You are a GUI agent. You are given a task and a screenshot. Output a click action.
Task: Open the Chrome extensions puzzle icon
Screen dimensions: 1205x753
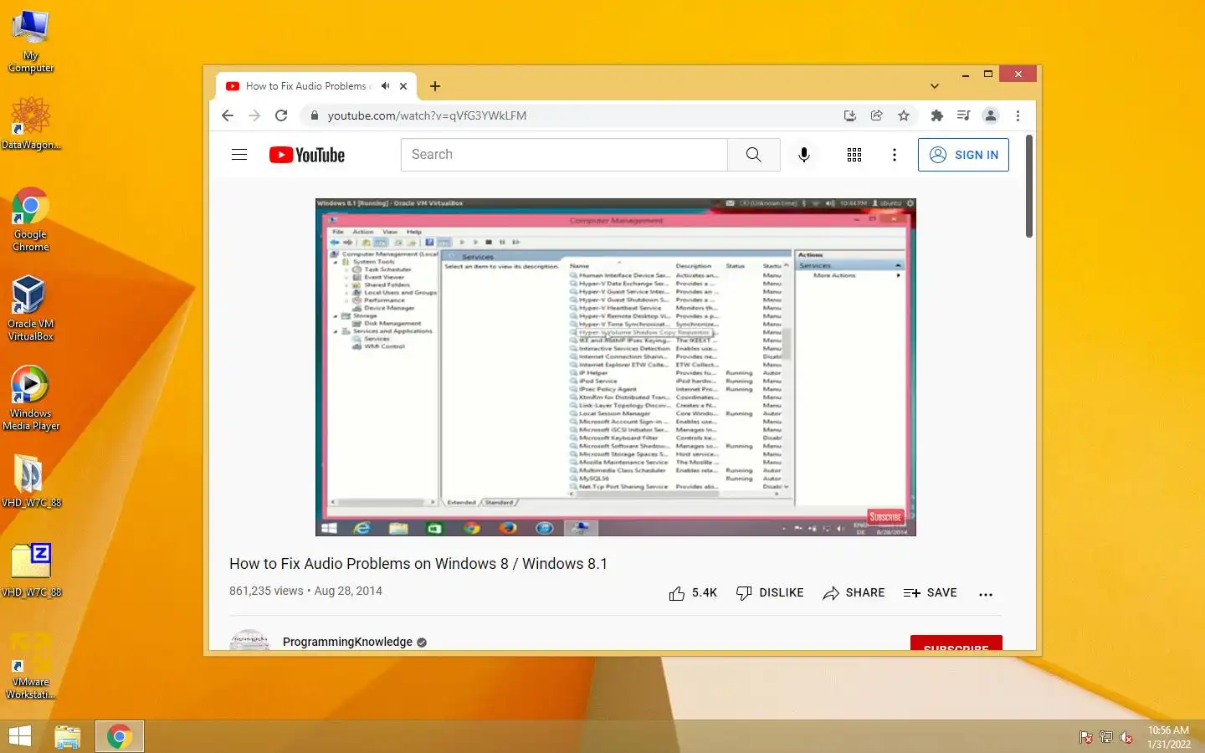937,115
